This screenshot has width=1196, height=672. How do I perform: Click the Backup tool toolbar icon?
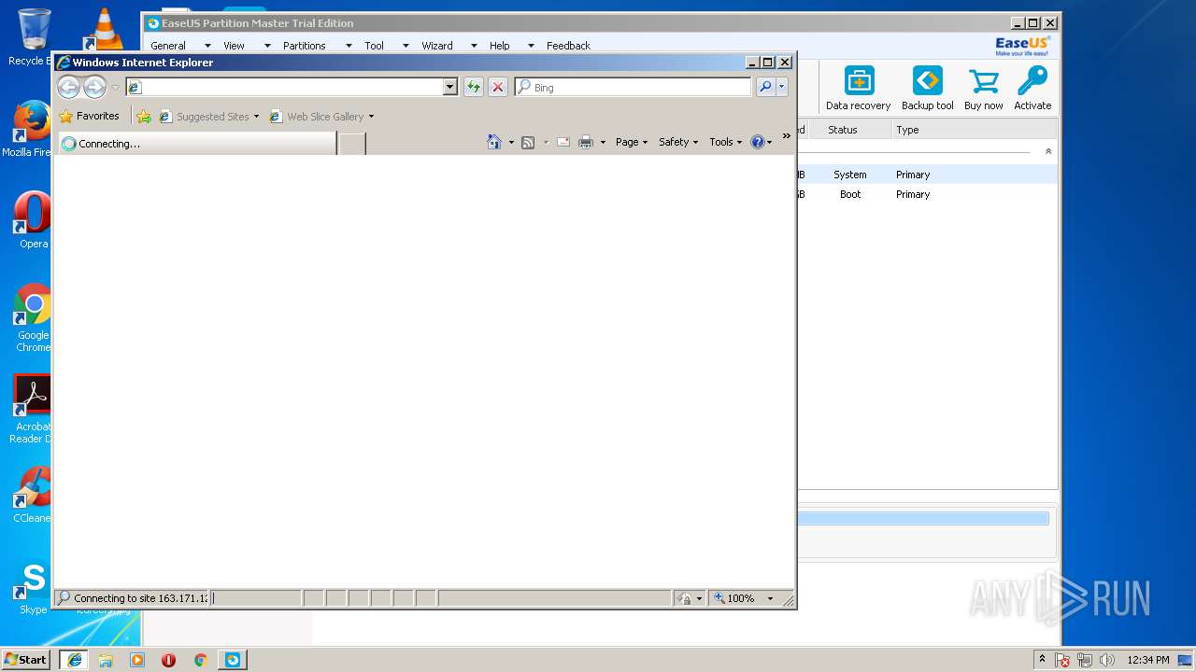point(928,89)
